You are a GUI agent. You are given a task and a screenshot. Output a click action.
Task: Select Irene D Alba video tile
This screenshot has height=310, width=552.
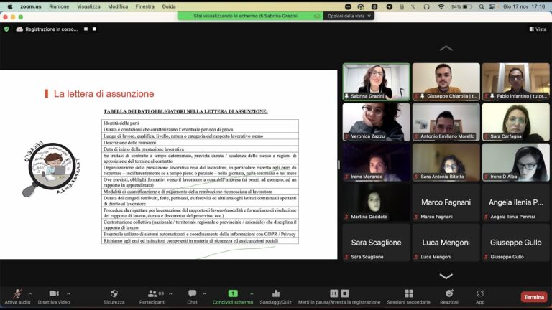tap(516, 162)
